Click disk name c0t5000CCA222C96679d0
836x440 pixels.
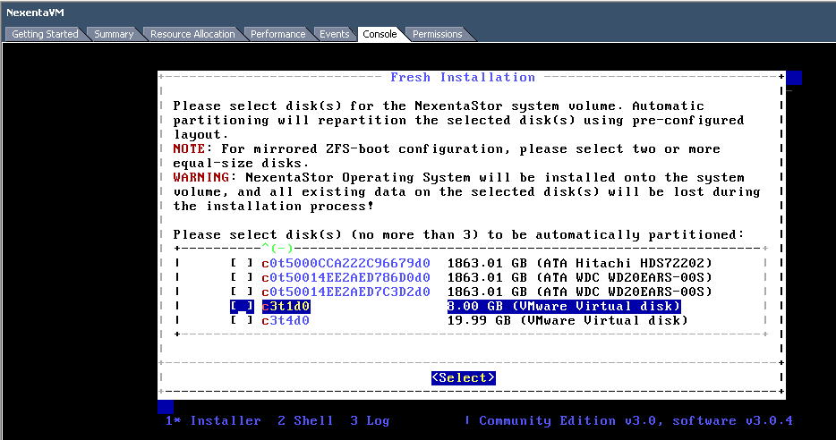point(345,263)
